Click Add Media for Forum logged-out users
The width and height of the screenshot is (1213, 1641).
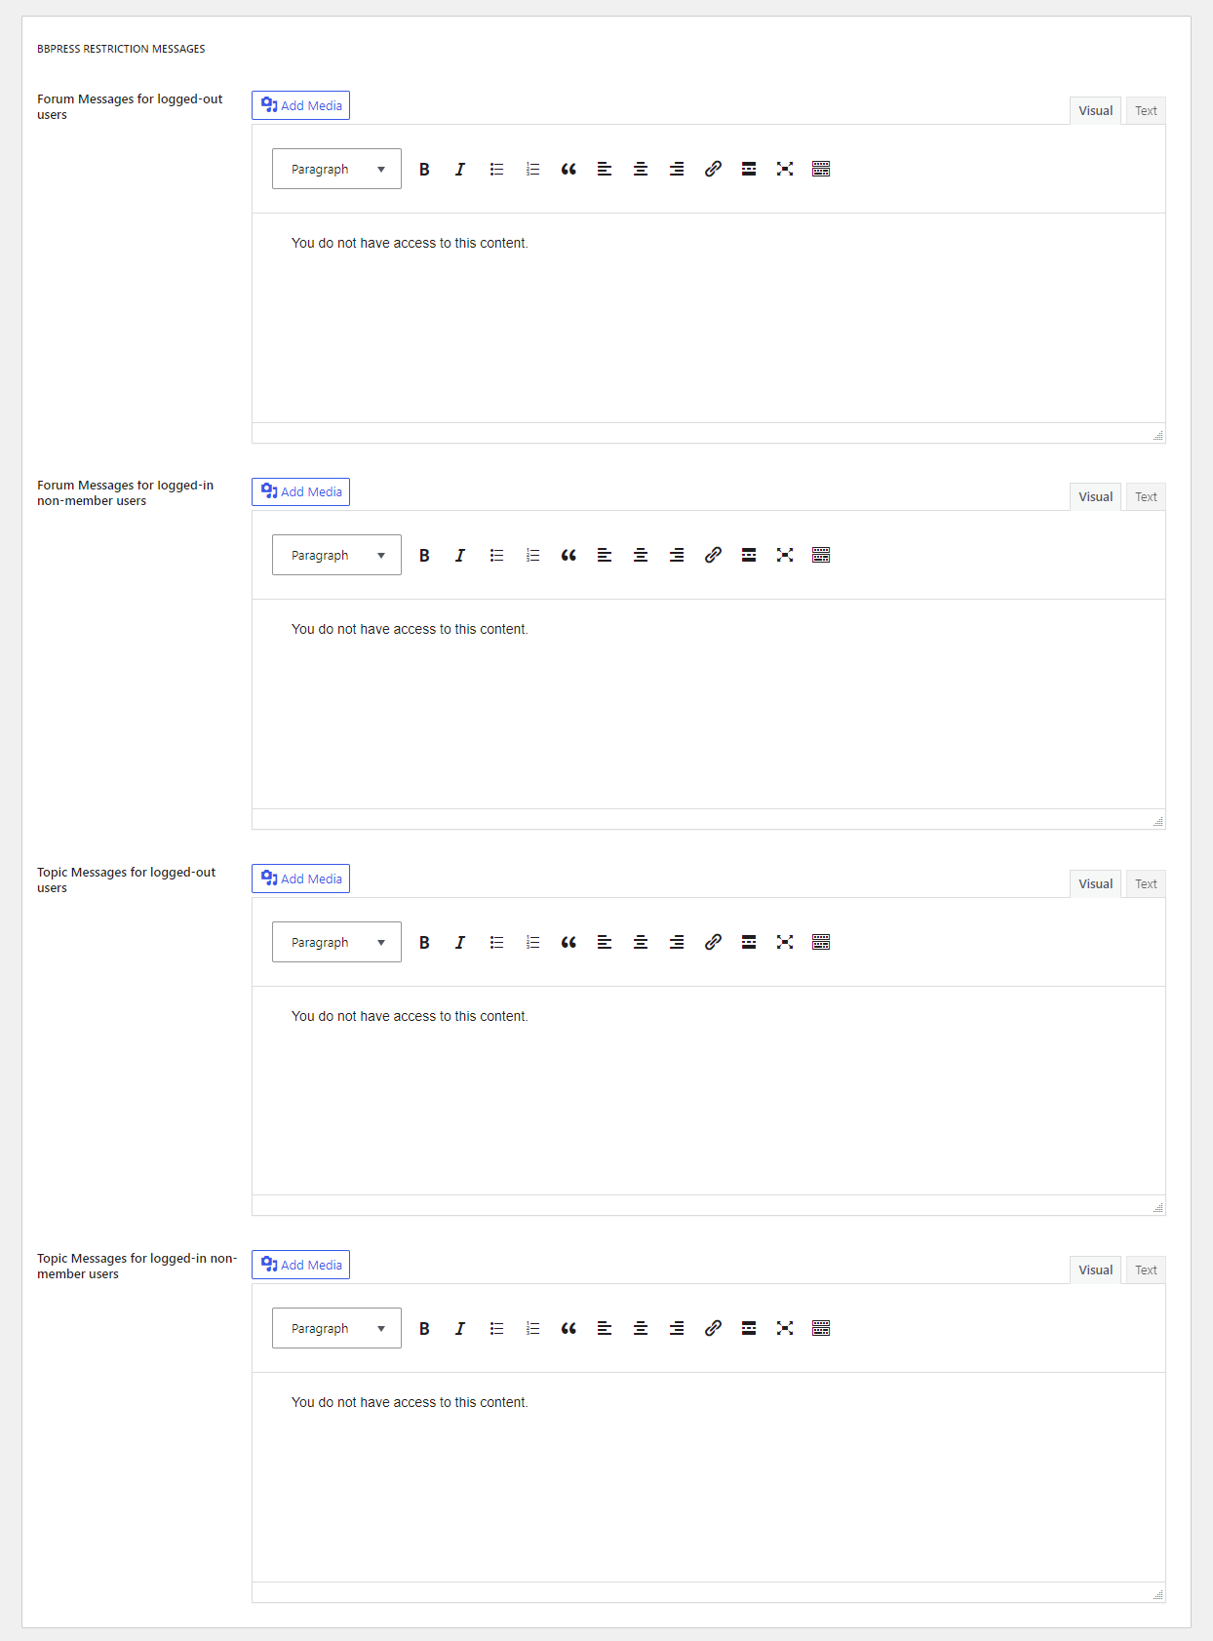tap(300, 105)
